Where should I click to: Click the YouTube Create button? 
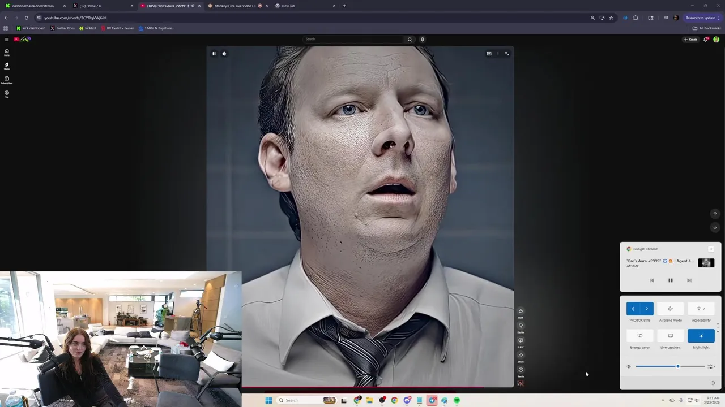pyautogui.click(x=690, y=39)
